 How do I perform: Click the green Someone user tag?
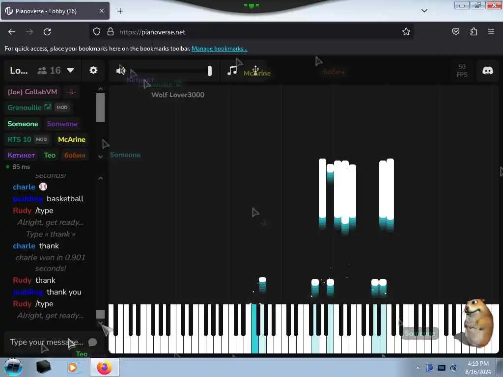[23, 124]
